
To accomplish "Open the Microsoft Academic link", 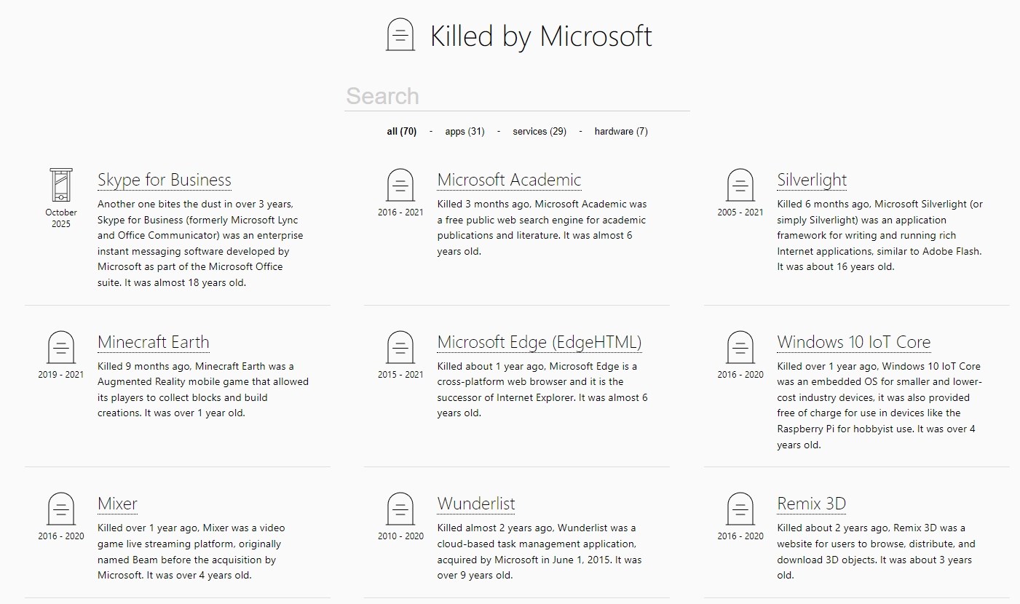I will (509, 180).
